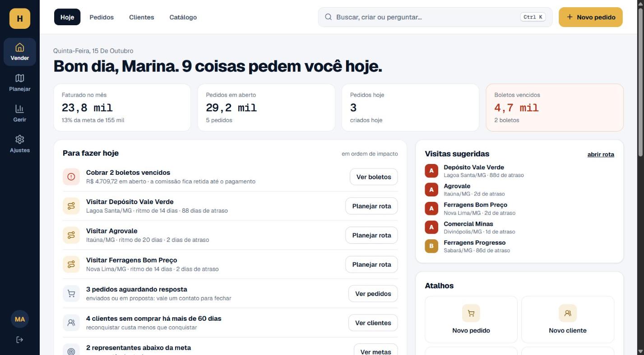The image size is (644, 355).
Task: Click the Ver boletos button
Action: pos(374,177)
